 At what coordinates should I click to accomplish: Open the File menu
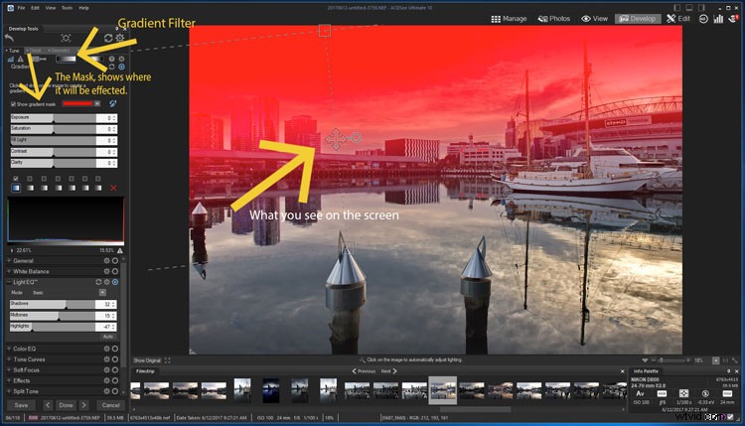pos(22,8)
